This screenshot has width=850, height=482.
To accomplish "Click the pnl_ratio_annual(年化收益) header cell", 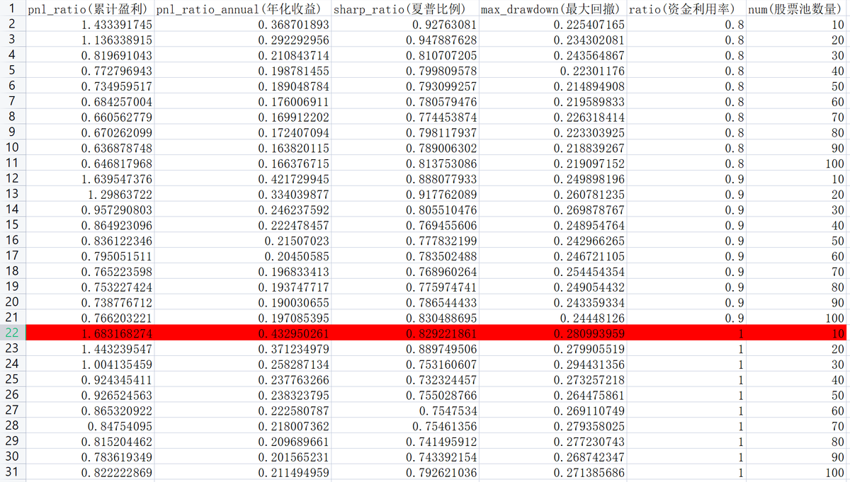I will pos(242,9).
